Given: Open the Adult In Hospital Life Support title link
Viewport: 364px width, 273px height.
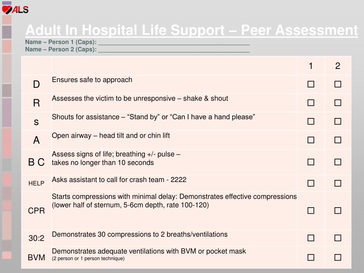Looking at the screenshot, I should pyautogui.click(x=191, y=30).
